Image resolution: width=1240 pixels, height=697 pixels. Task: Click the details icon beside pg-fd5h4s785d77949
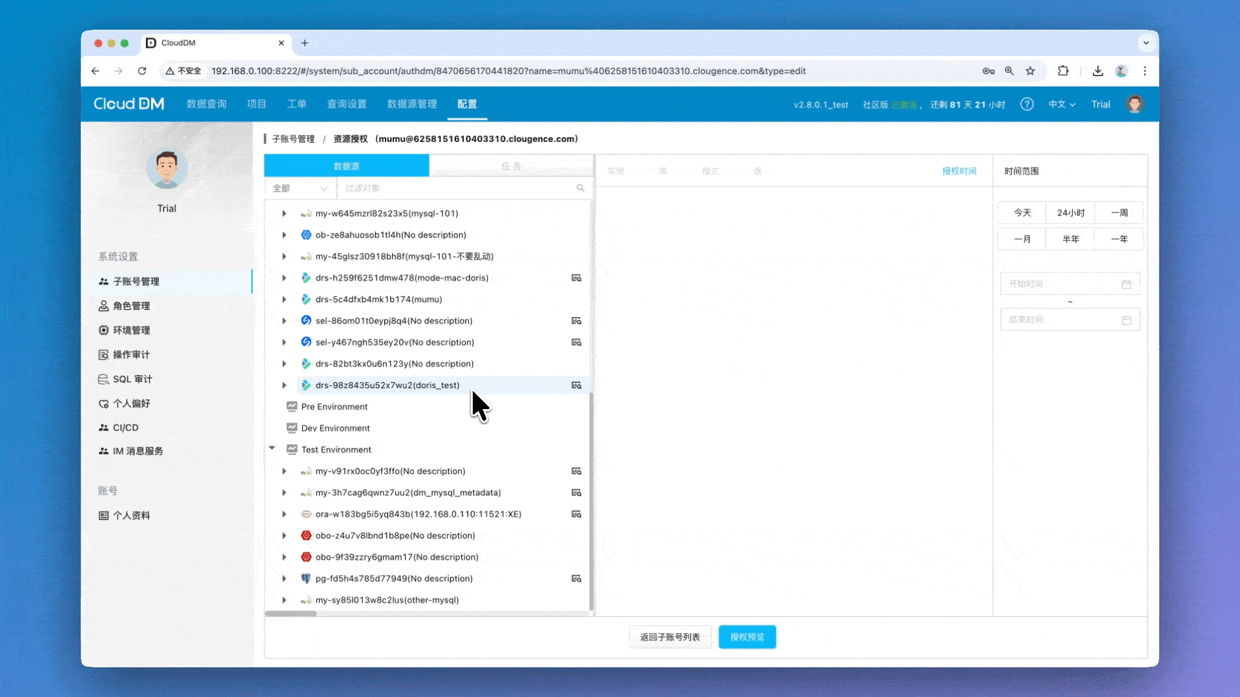coord(576,579)
